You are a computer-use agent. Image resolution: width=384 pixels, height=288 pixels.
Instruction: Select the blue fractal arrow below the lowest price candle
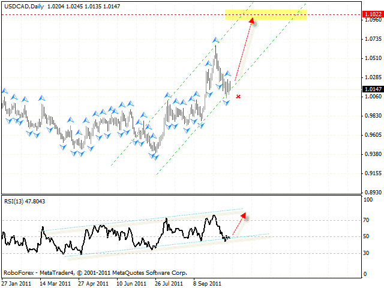coord(155,157)
